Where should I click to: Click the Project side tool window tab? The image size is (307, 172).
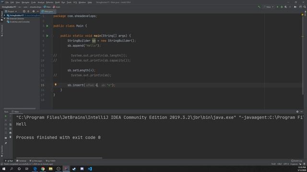(x=2, y=15)
